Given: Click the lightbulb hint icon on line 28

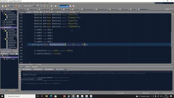Looking at the screenshot, I should (22, 45).
